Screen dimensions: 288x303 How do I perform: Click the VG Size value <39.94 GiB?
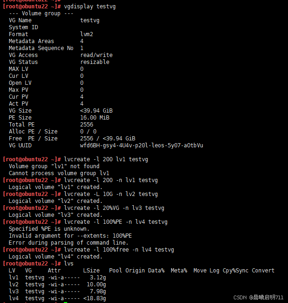coord(96,111)
